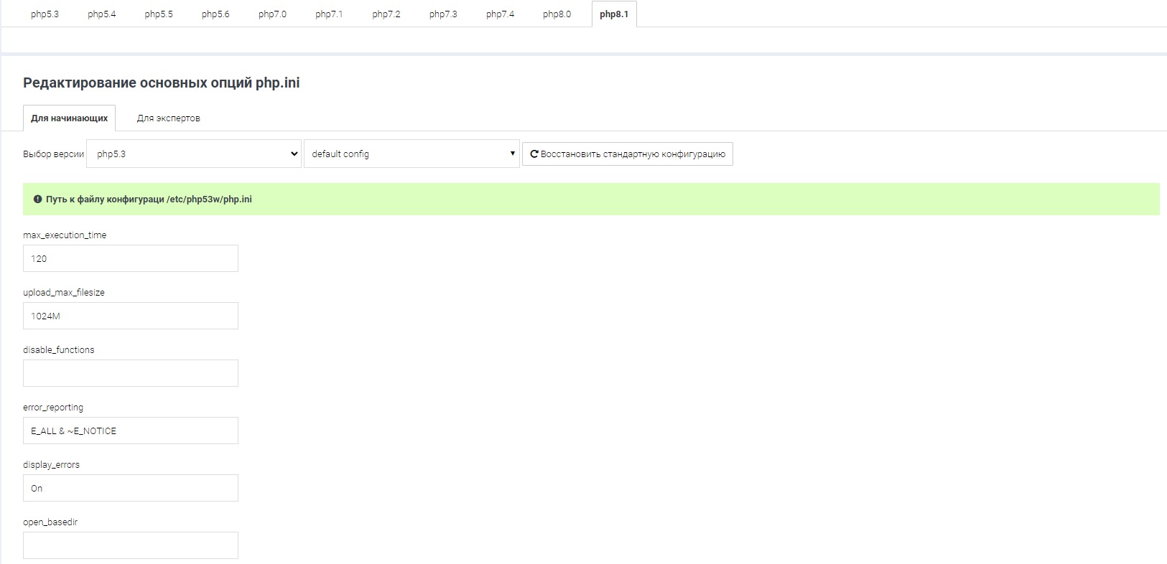The image size is (1167, 564).
Task: Click the active php8.1 tab
Action: click(614, 14)
